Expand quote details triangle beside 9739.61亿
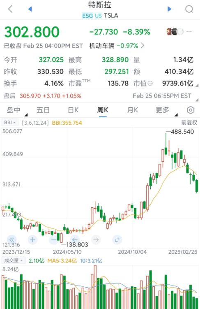The height and width of the screenshot is (309, 200). click(197, 85)
